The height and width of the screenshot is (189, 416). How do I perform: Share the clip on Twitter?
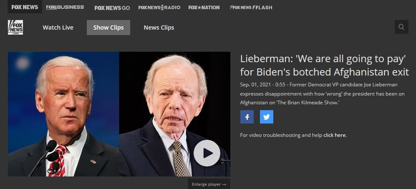[267, 117]
